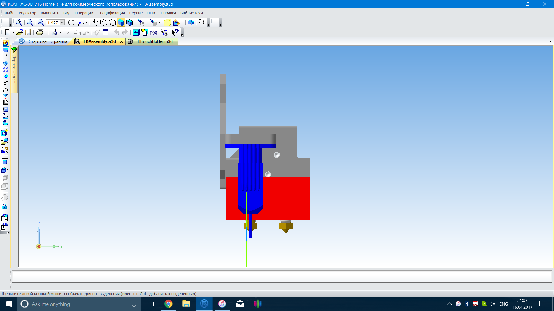
Task: Click the Zoom to fit page icon
Action: pyautogui.click(x=19, y=22)
